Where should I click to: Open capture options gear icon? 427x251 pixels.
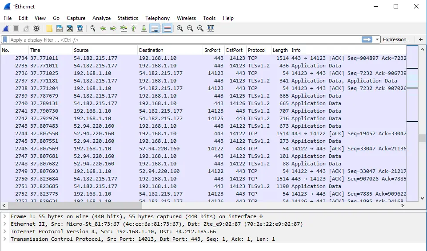pos(36,28)
